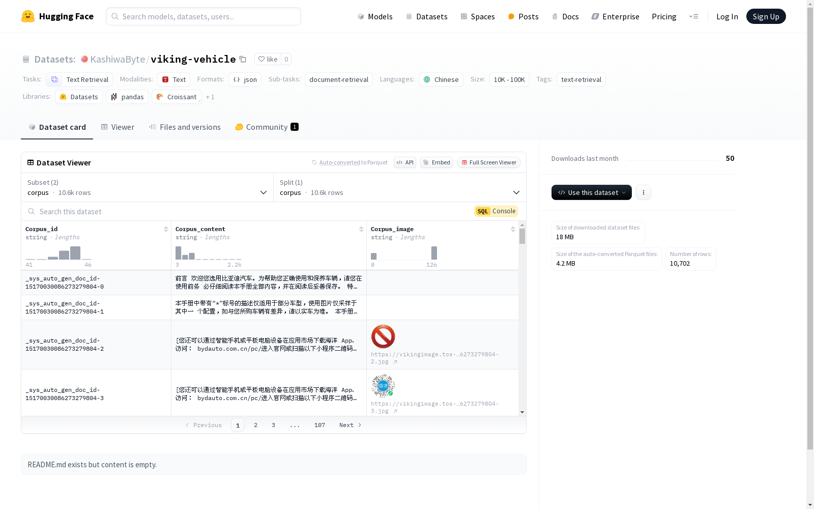The height and width of the screenshot is (509, 814).
Task: Open the Dataset card tab
Action: tap(57, 127)
